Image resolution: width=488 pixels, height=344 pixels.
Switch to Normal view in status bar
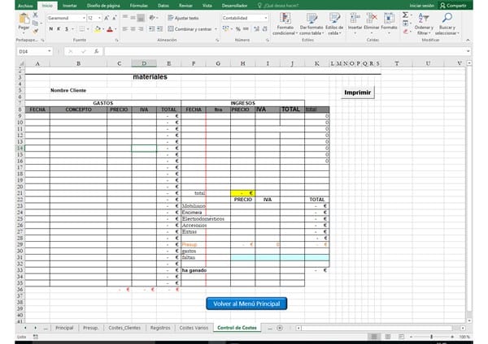click(374, 337)
